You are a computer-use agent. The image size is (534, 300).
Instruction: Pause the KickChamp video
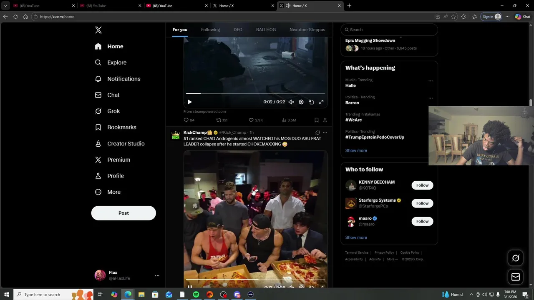click(190, 286)
